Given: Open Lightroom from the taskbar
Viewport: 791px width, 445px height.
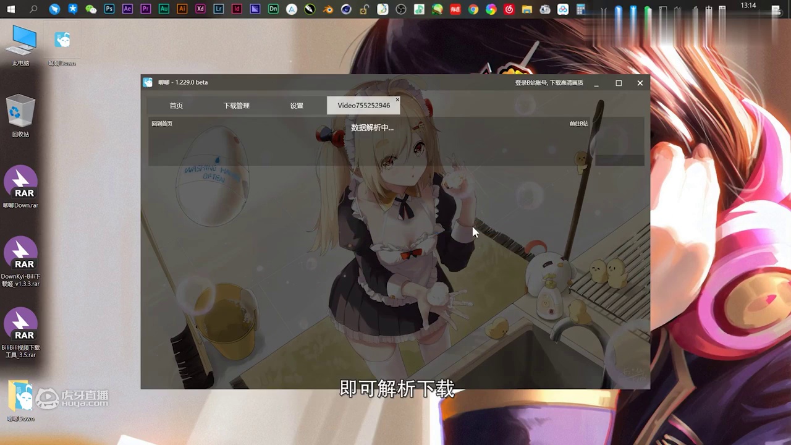Looking at the screenshot, I should point(219,9).
